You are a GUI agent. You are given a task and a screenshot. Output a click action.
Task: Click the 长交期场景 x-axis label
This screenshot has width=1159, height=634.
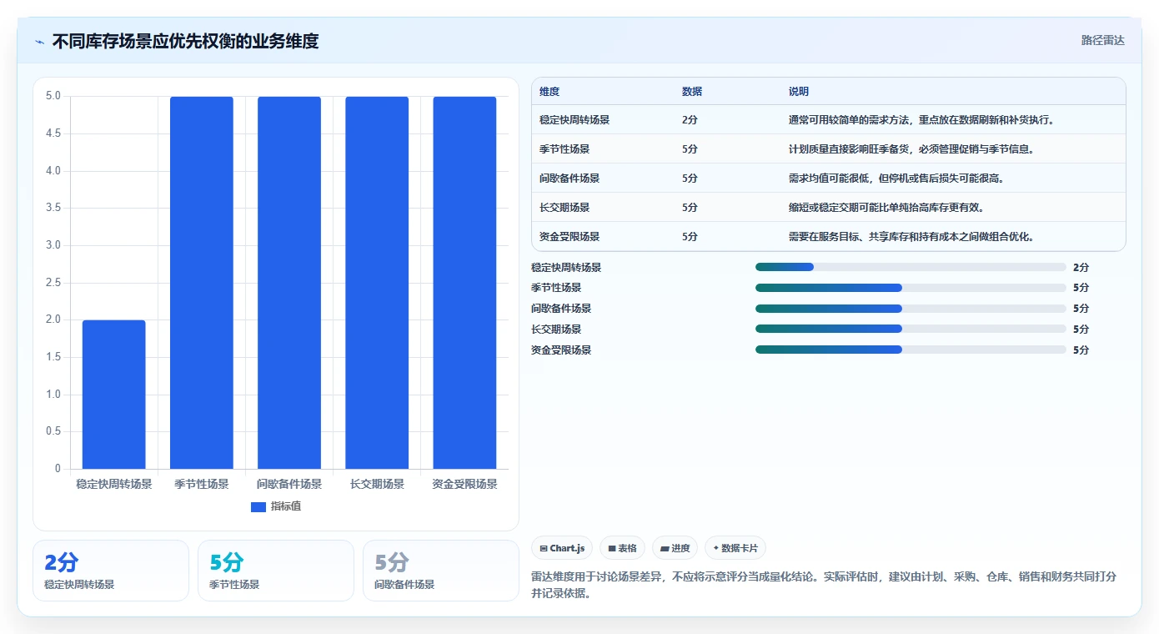(377, 484)
